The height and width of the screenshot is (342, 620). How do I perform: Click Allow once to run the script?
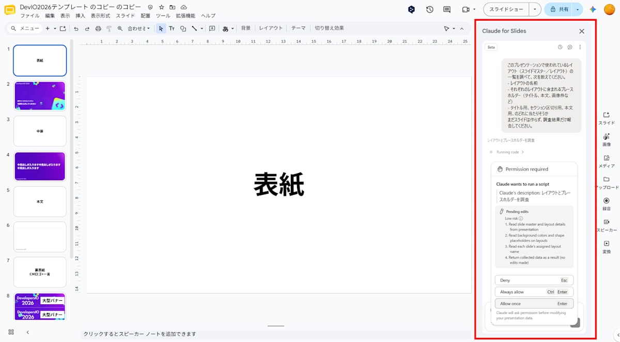click(x=534, y=304)
